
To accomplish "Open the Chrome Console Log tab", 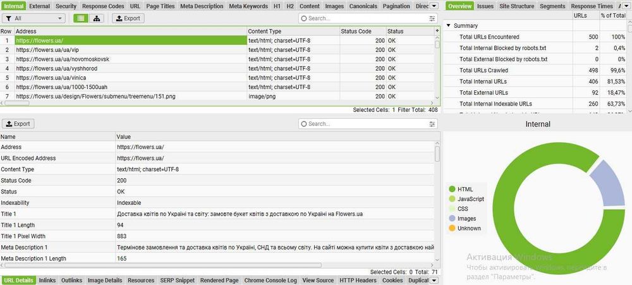I will click(x=270, y=280).
